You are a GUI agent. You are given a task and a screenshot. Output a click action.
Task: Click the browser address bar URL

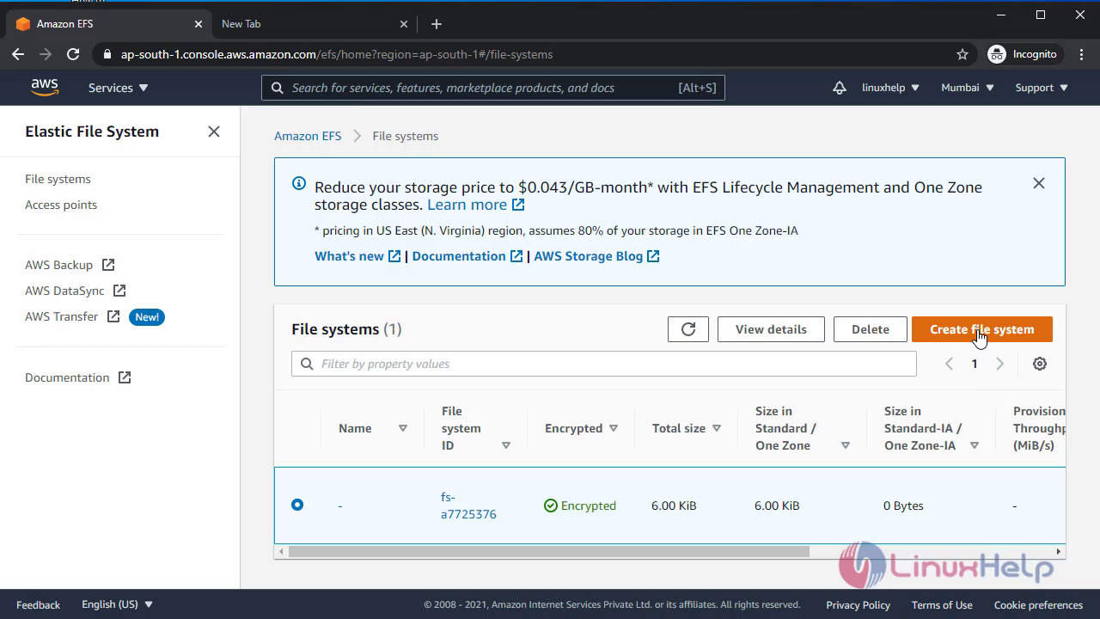click(x=336, y=54)
